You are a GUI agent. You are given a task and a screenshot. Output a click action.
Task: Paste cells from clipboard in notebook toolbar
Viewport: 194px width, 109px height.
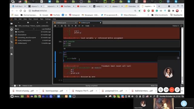[x=69, y=26]
